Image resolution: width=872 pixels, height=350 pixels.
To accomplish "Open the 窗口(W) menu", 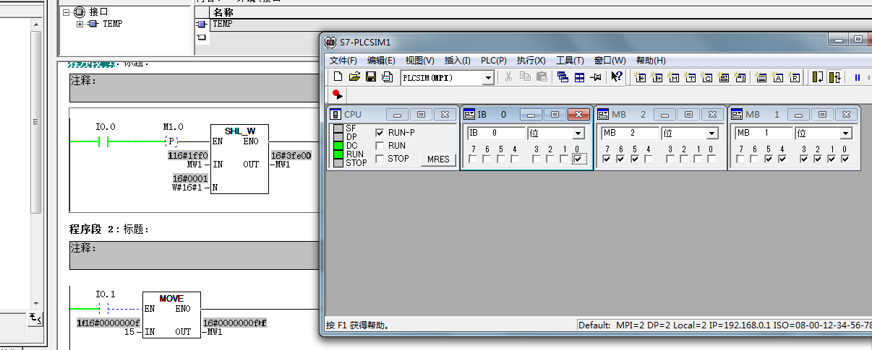I will pos(610,61).
